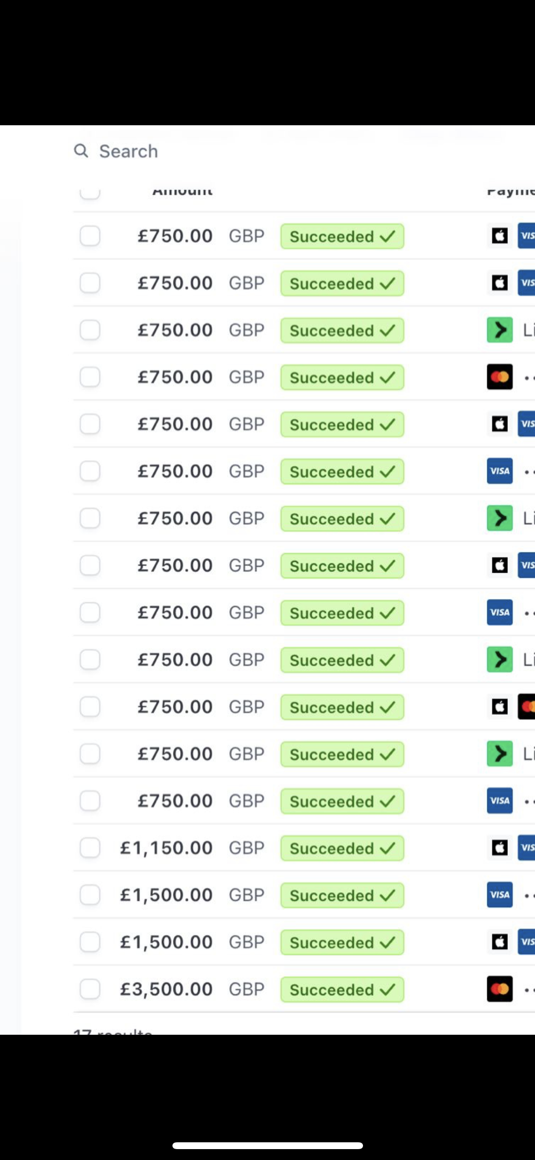Open the £3,500.00 payment details
The image size is (535, 1160).
166,989
